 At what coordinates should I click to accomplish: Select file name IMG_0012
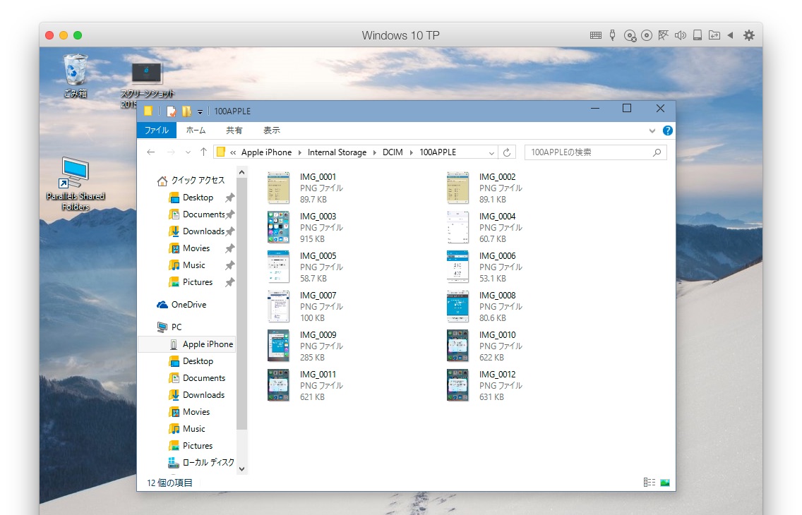tap(498, 374)
